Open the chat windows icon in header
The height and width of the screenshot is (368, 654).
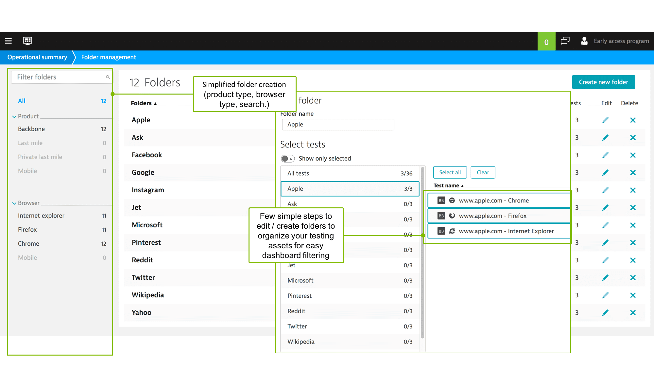click(x=565, y=41)
